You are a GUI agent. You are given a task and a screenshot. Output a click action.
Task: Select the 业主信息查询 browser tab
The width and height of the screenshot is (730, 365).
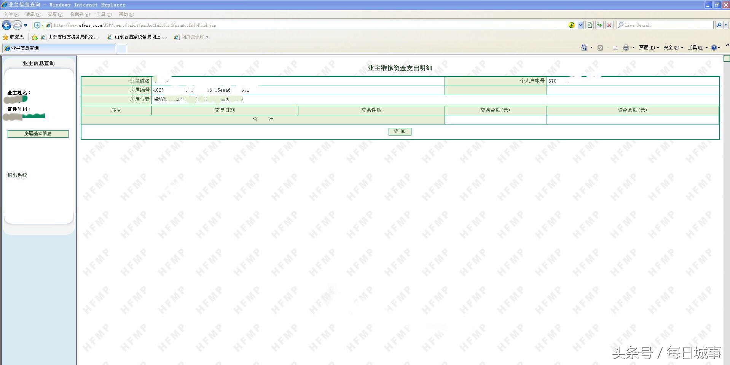coord(59,48)
